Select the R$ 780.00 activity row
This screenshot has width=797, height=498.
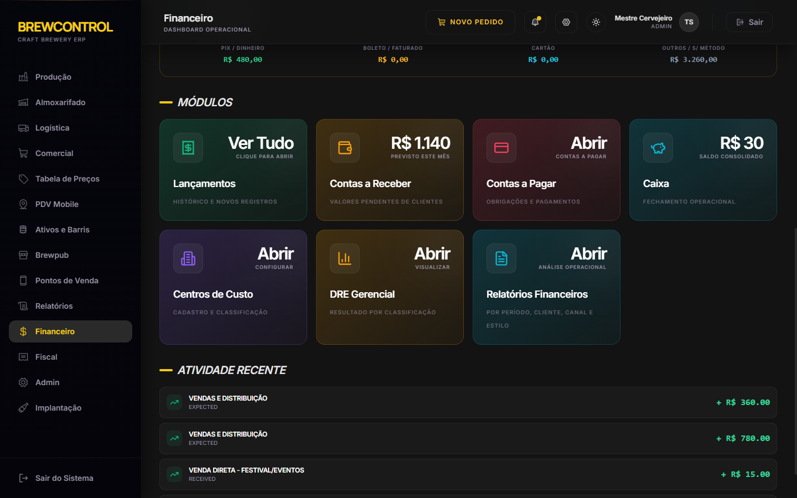(x=468, y=439)
